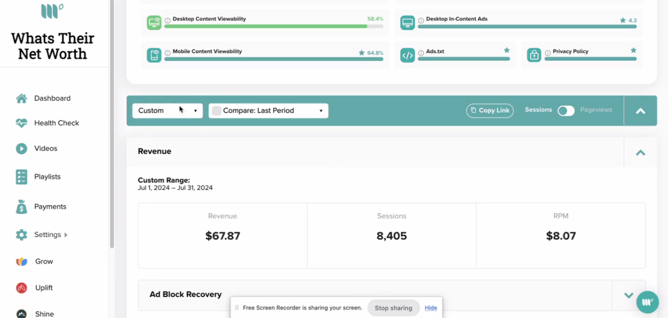Click the RPM $8.07 value
This screenshot has width=668, height=318.
[x=561, y=236]
